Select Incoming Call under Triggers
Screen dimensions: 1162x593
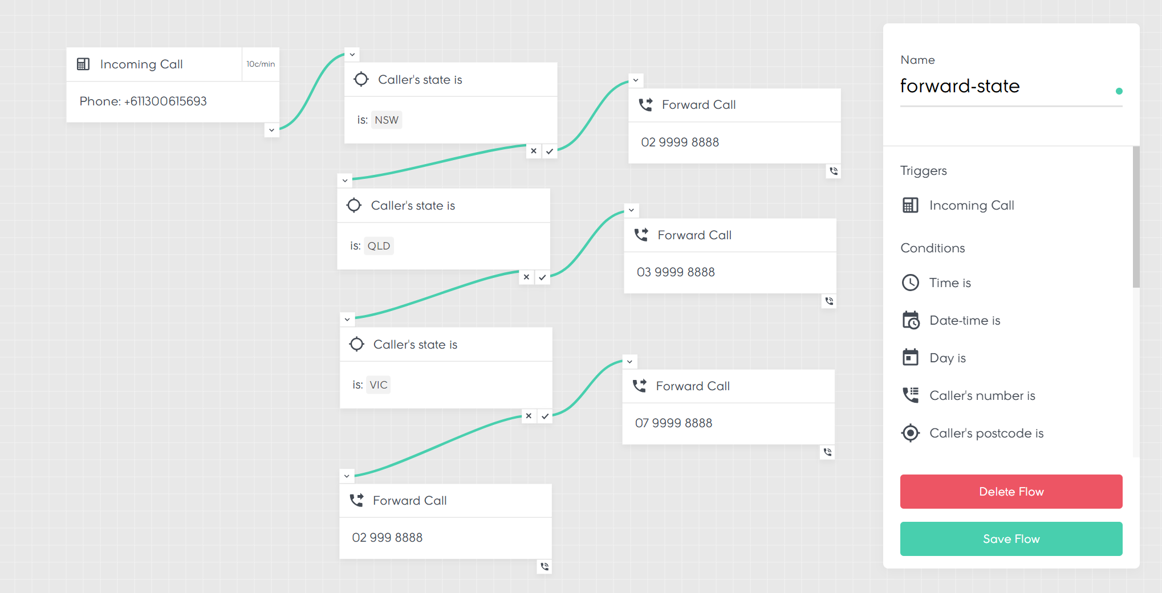[971, 205]
